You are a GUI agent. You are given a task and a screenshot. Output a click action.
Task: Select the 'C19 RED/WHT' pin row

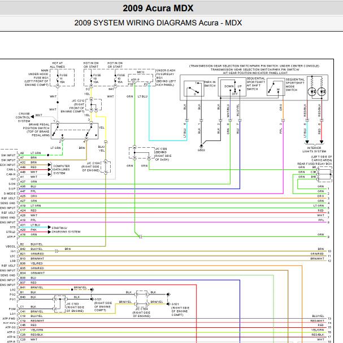(32, 320)
